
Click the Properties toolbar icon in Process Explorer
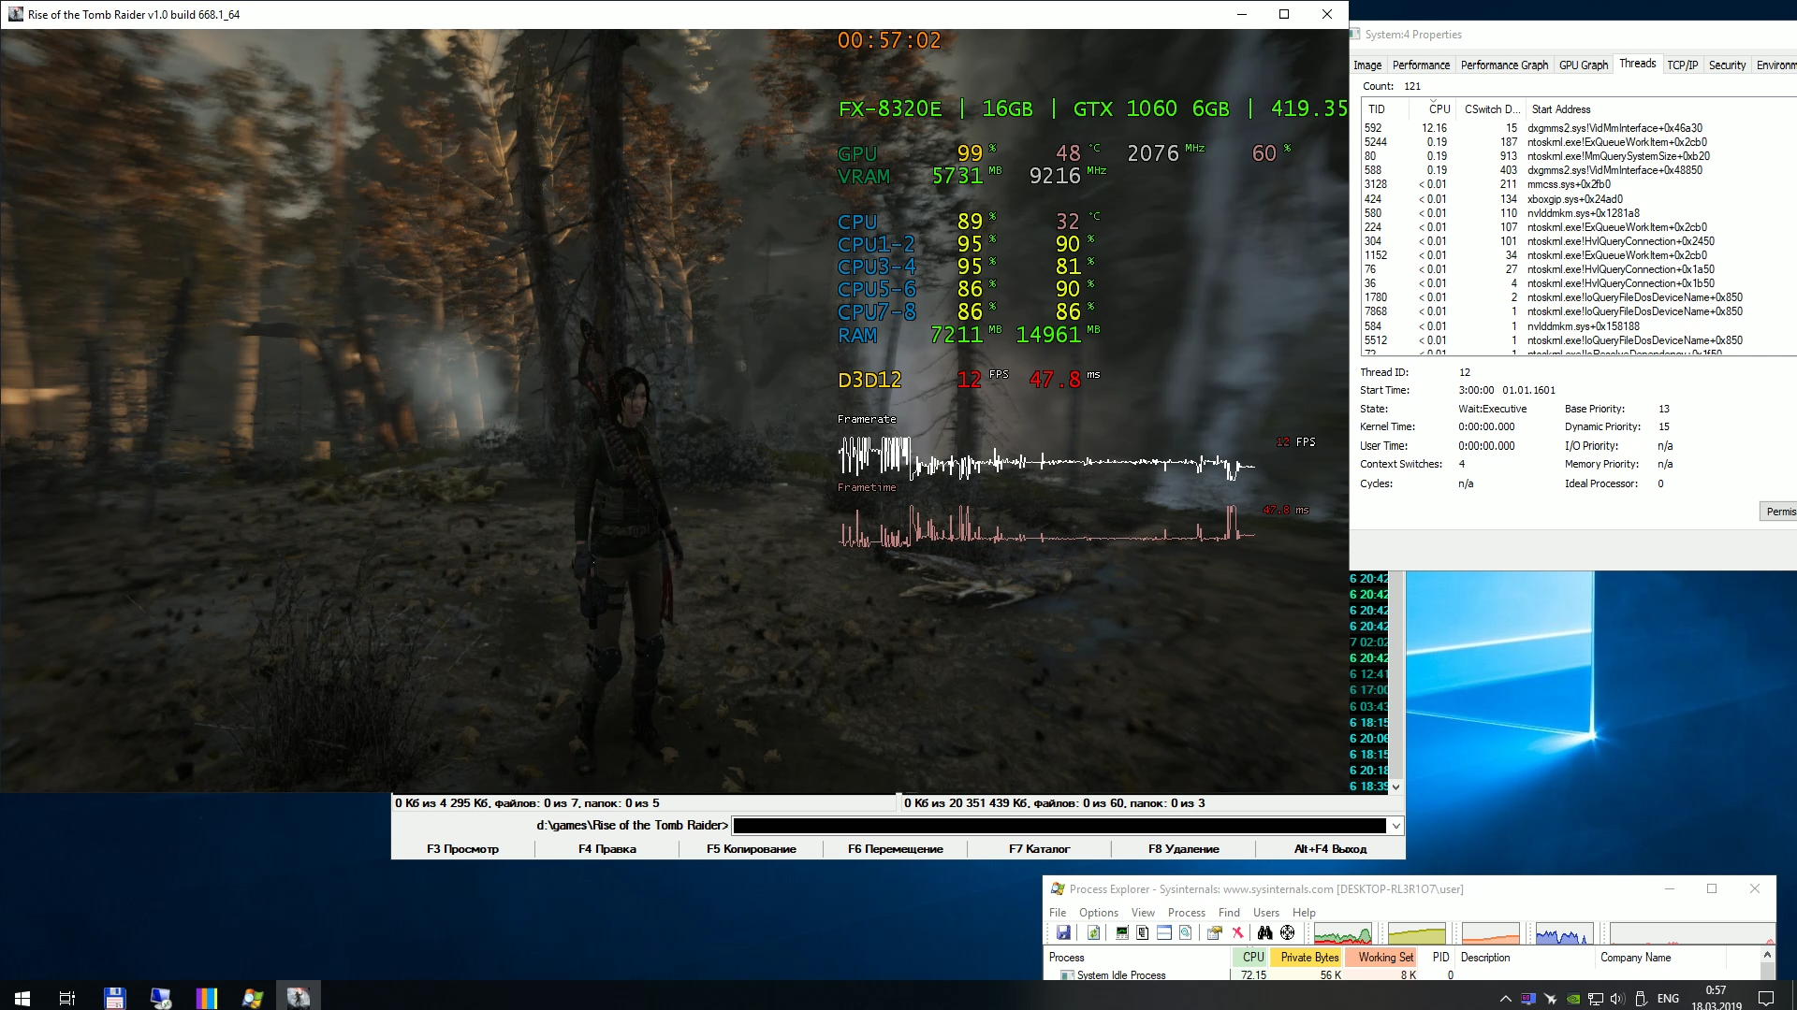pyautogui.click(x=1214, y=932)
